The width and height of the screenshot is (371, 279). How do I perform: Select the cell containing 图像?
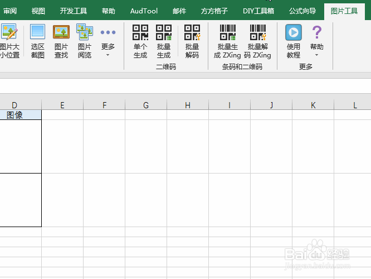point(21,115)
